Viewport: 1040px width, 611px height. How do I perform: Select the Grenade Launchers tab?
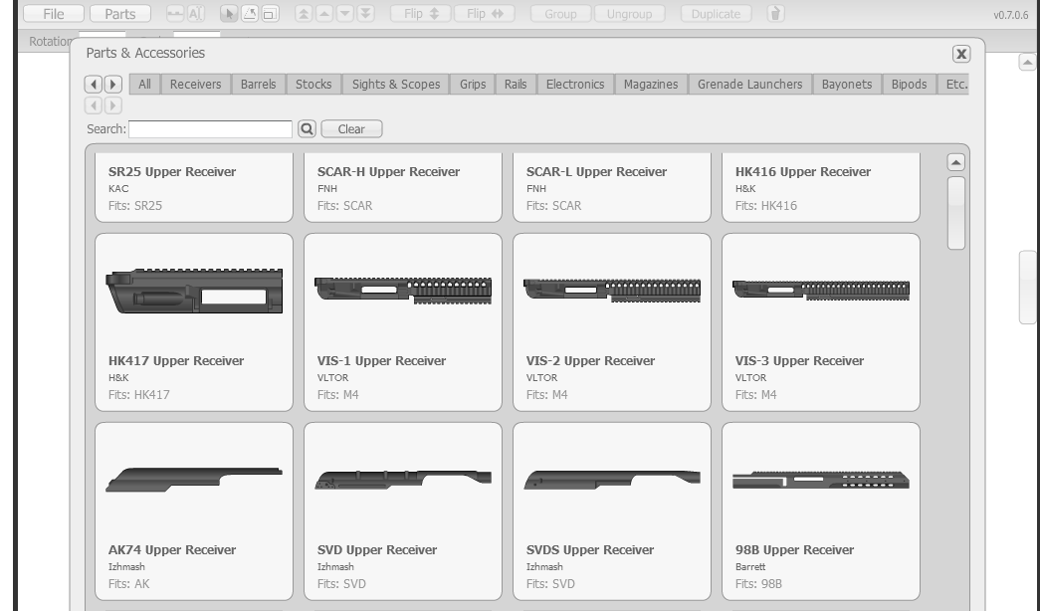(750, 85)
